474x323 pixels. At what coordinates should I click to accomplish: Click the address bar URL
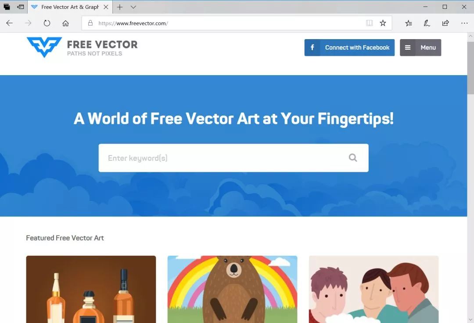pyautogui.click(x=133, y=23)
